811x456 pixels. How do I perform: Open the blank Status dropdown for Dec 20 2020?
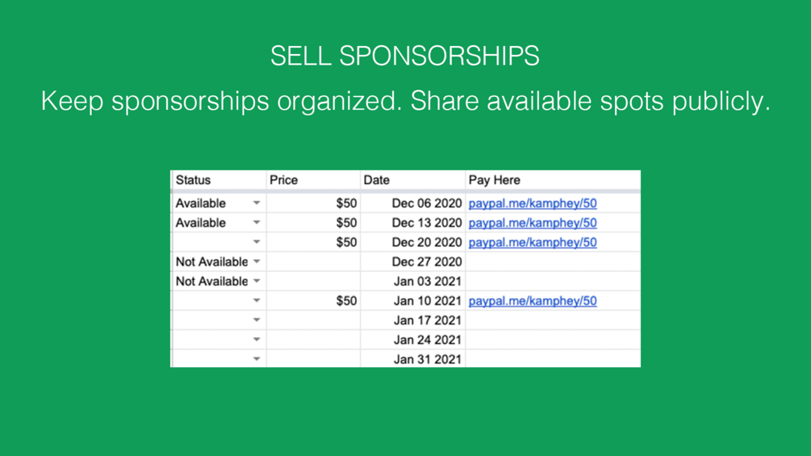257,242
